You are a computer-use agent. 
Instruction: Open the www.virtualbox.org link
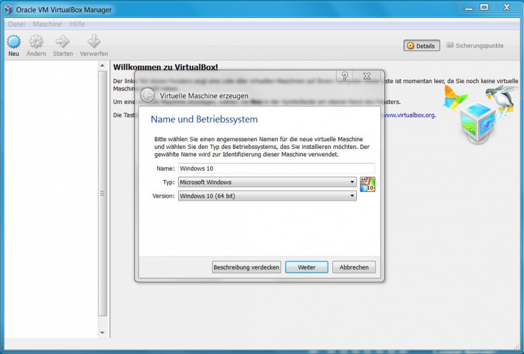pos(409,115)
